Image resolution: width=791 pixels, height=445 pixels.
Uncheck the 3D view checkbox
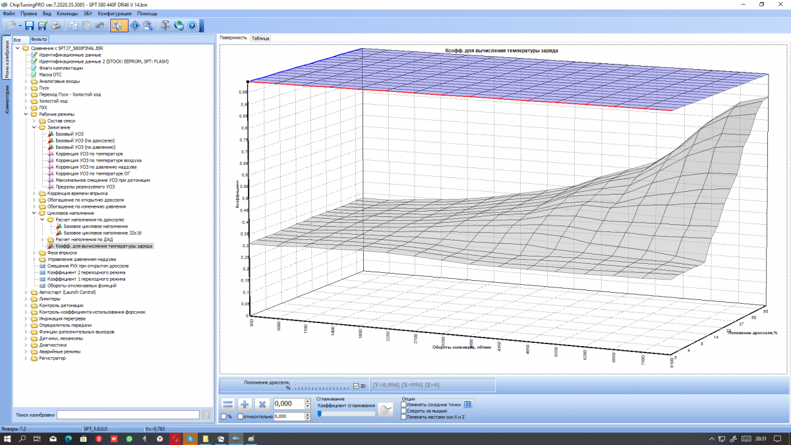tap(357, 386)
